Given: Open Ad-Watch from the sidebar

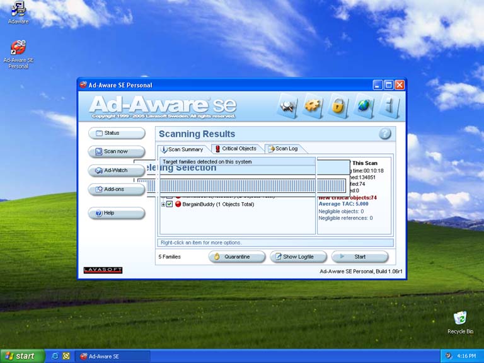Looking at the screenshot, I should (x=116, y=170).
